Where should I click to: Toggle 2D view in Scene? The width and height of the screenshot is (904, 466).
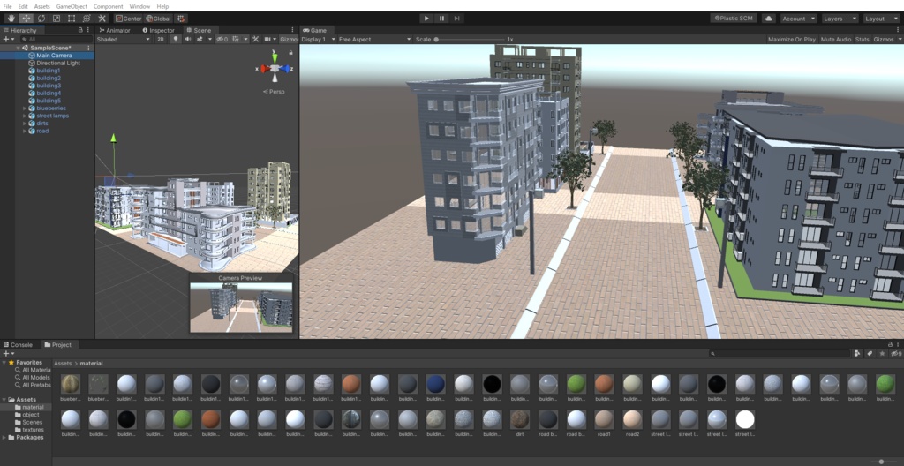pos(161,39)
